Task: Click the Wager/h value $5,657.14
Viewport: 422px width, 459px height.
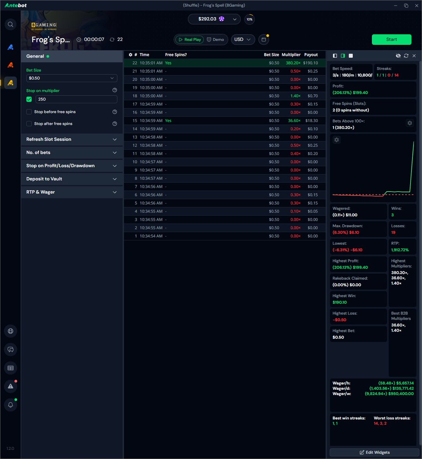Action: pyautogui.click(x=396, y=383)
